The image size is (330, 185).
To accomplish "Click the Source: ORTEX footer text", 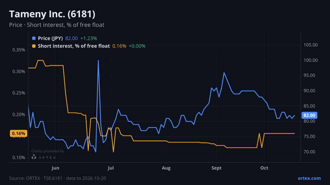I will point(57,178).
